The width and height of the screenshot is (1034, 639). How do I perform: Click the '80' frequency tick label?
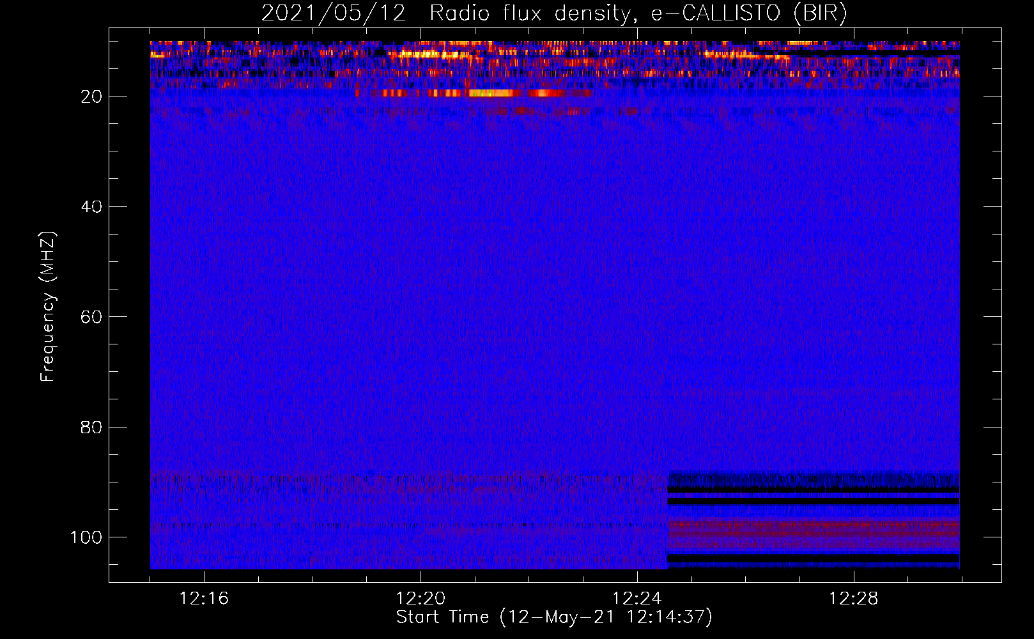coord(92,427)
